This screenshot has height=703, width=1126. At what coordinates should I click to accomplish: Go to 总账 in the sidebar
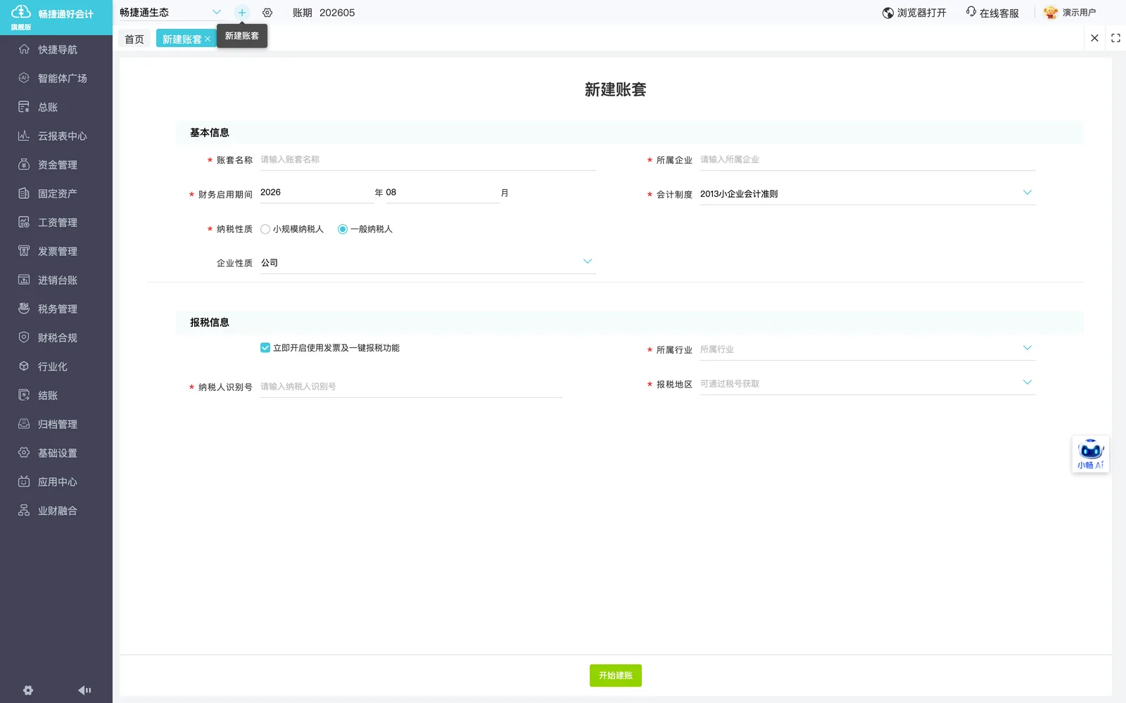point(56,107)
